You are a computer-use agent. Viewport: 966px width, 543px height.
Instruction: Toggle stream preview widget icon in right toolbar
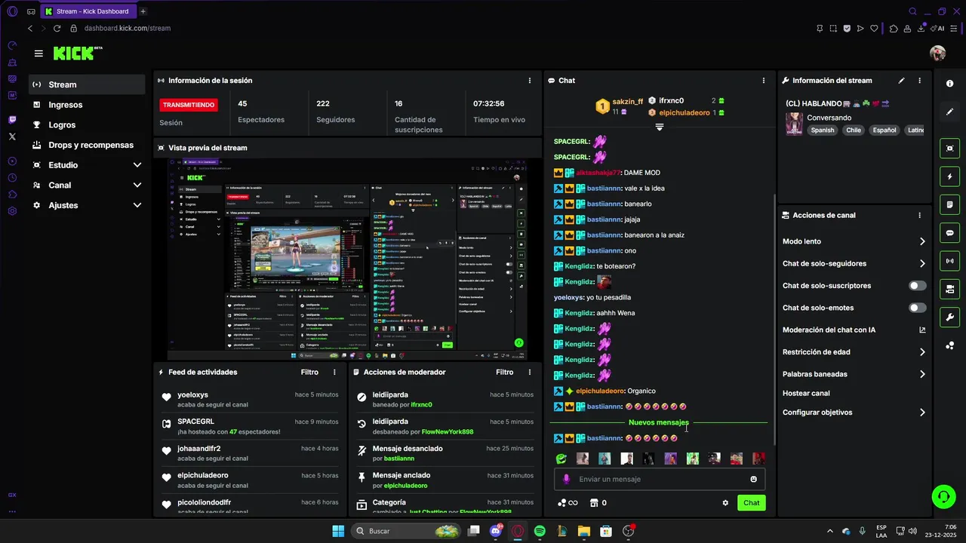click(x=949, y=149)
